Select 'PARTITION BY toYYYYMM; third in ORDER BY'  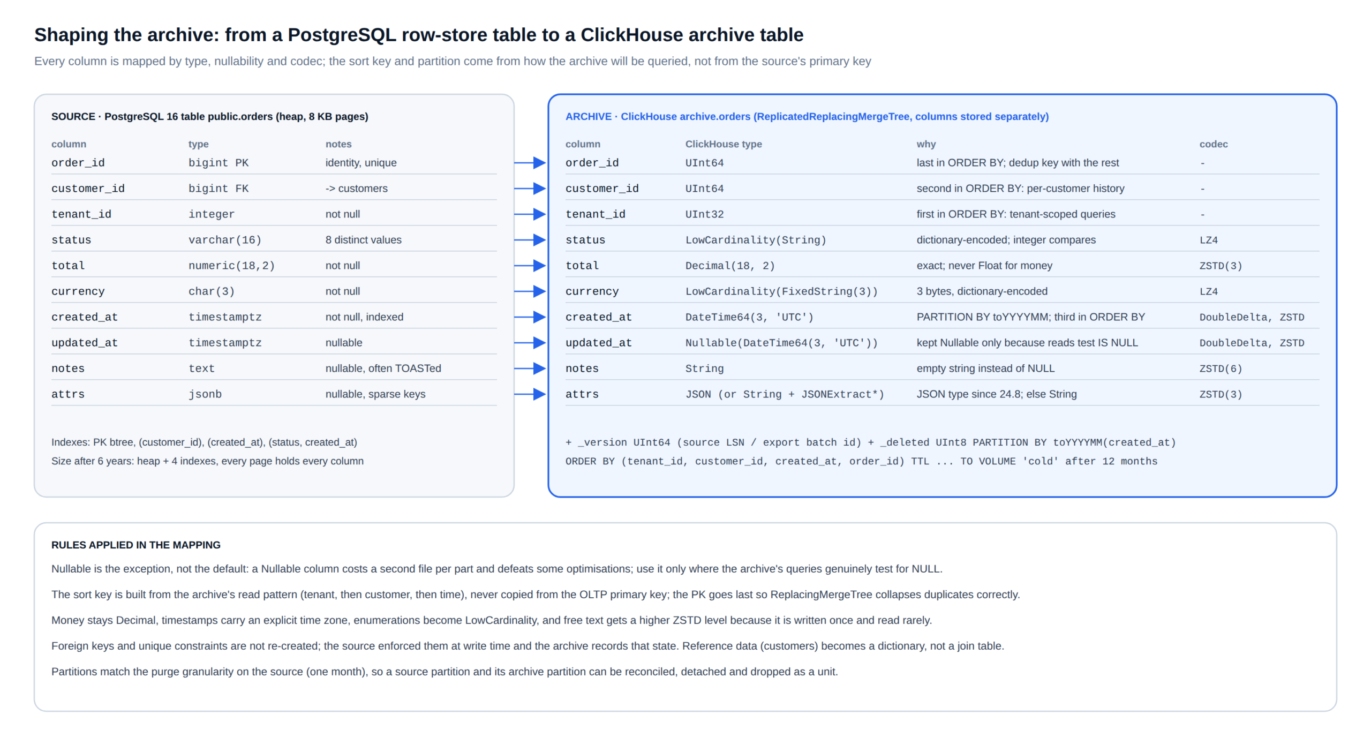[x=1030, y=317]
